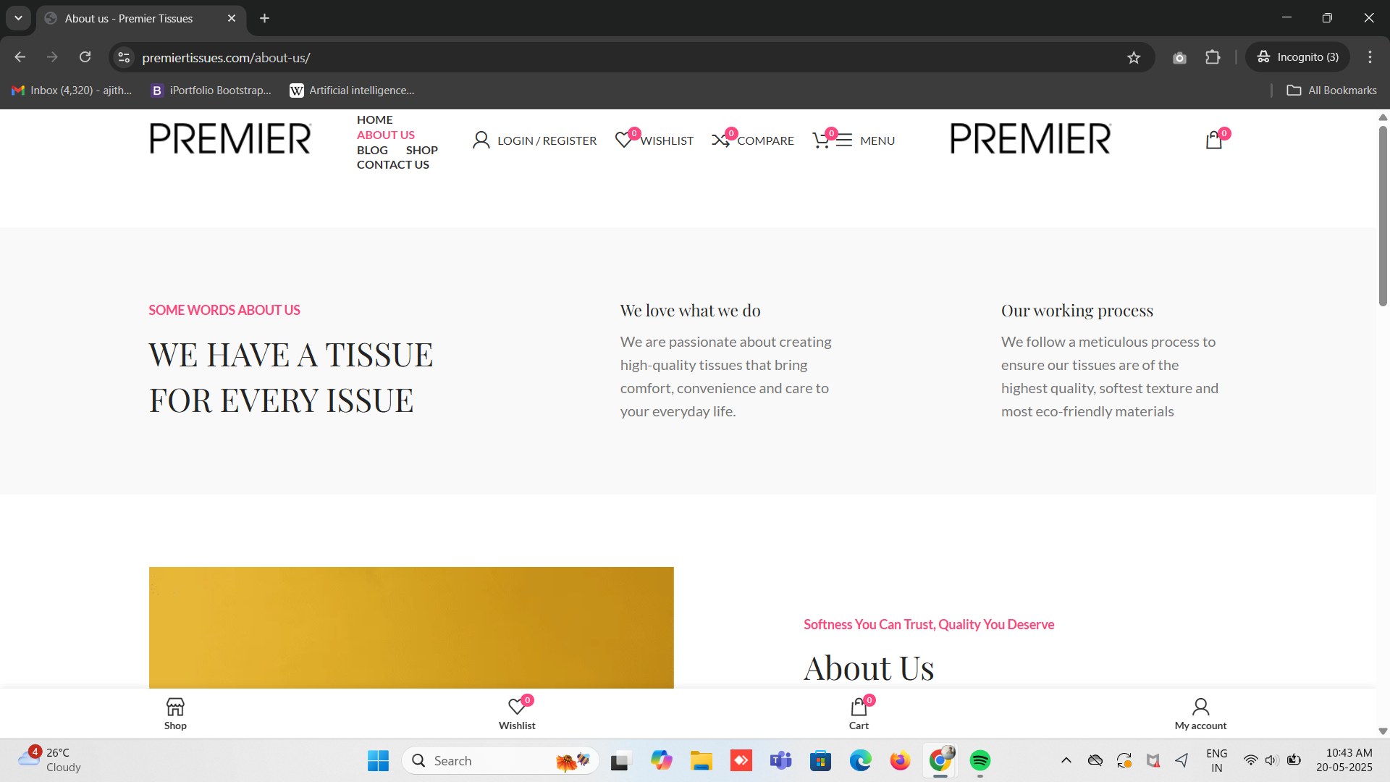Expand the tab search dropdown arrow

[x=18, y=18]
